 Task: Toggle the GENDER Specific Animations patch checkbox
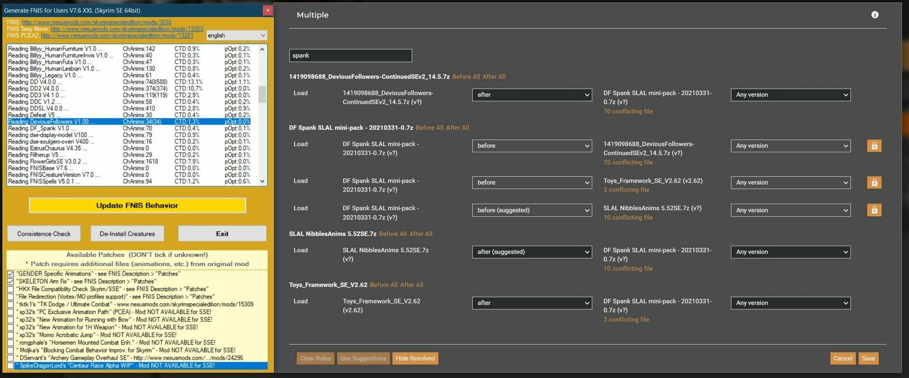click(10, 274)
